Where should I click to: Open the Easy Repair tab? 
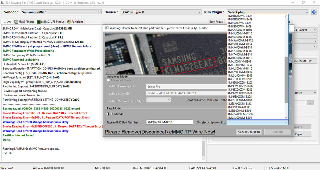pyautogui.click(x=216, y=22)
